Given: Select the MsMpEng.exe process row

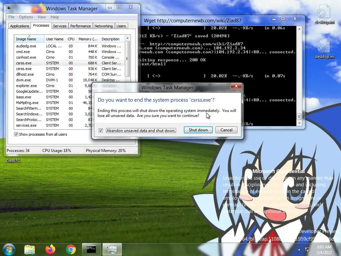Looking at the screenshot, I should [53, 103].
